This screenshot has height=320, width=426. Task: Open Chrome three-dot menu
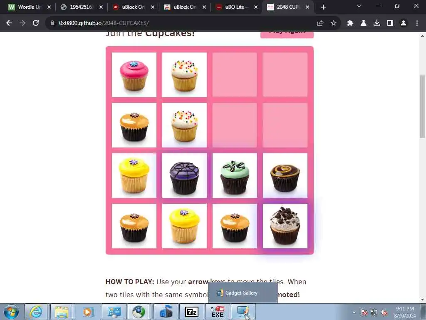click(x=417, y=23)
